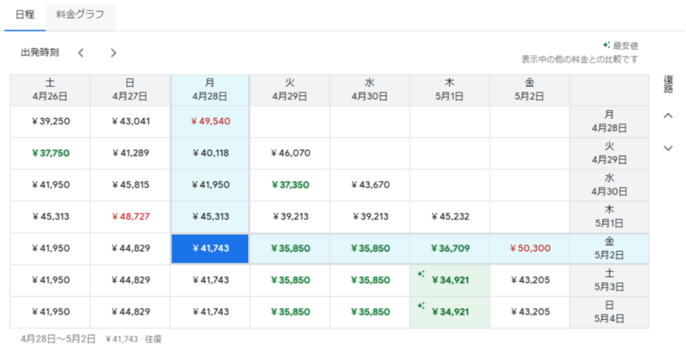Click the 復路 label

tap(668, 84)
